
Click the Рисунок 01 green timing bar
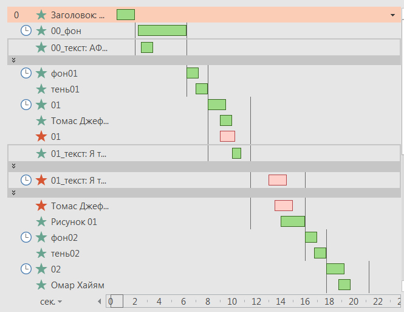(x=293, y=221)
